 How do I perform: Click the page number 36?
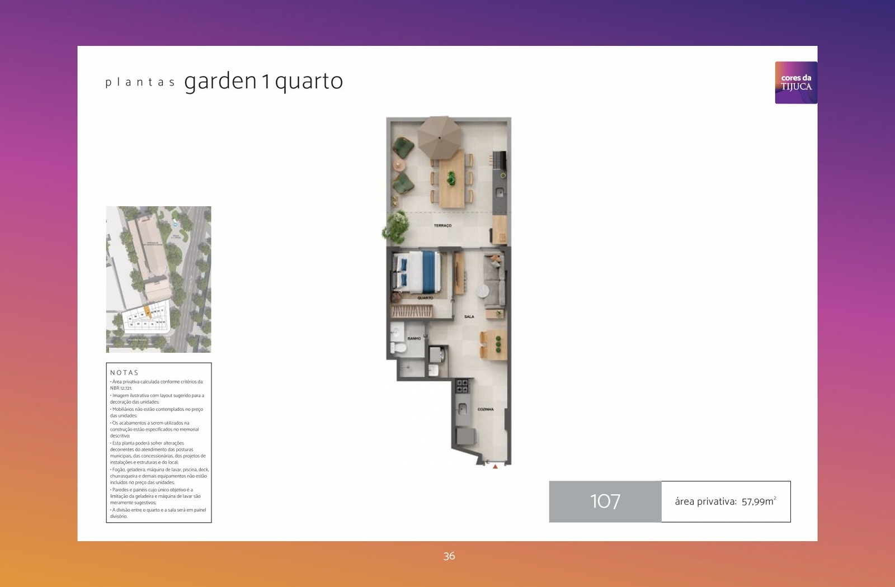pos(449,556)
